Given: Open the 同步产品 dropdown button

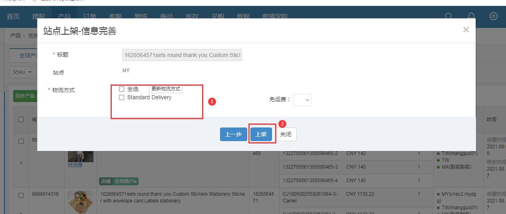Looking at the screenshot, I should point(25,96).
